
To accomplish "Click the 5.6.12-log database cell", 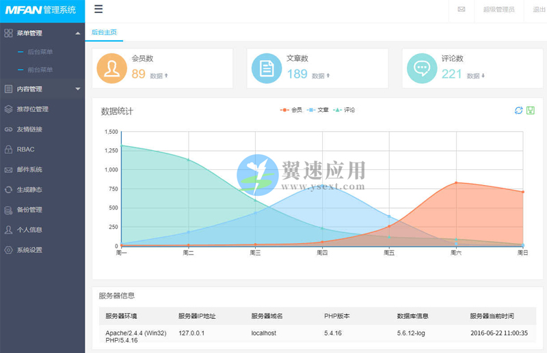I will (411, 333).
